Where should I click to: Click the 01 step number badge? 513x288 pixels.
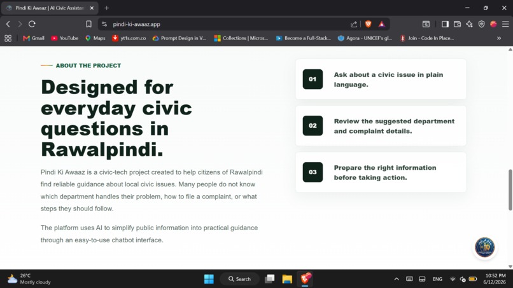coord(313,79)
